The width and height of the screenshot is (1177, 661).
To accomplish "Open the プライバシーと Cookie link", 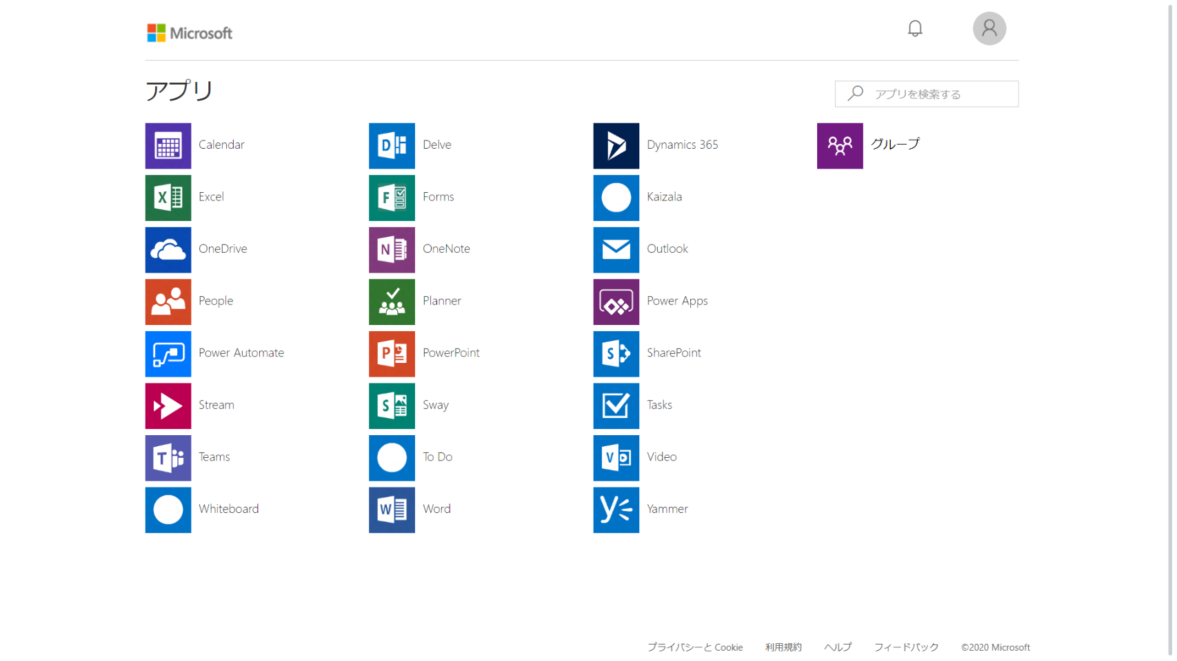I will coord(694,647).
